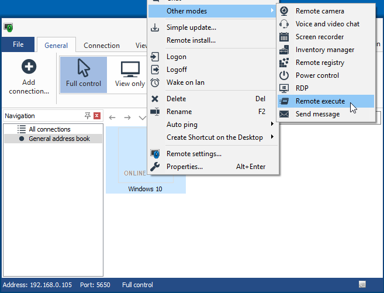Expand Create Shortcut on the Desktop submenu
Screen dimensions: 384x293
pyautogui.click(x=214, y=137)
